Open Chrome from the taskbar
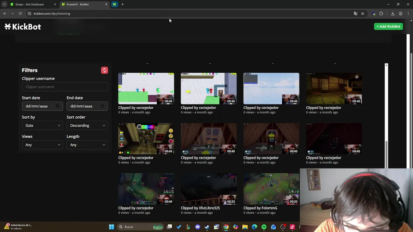 226,227
